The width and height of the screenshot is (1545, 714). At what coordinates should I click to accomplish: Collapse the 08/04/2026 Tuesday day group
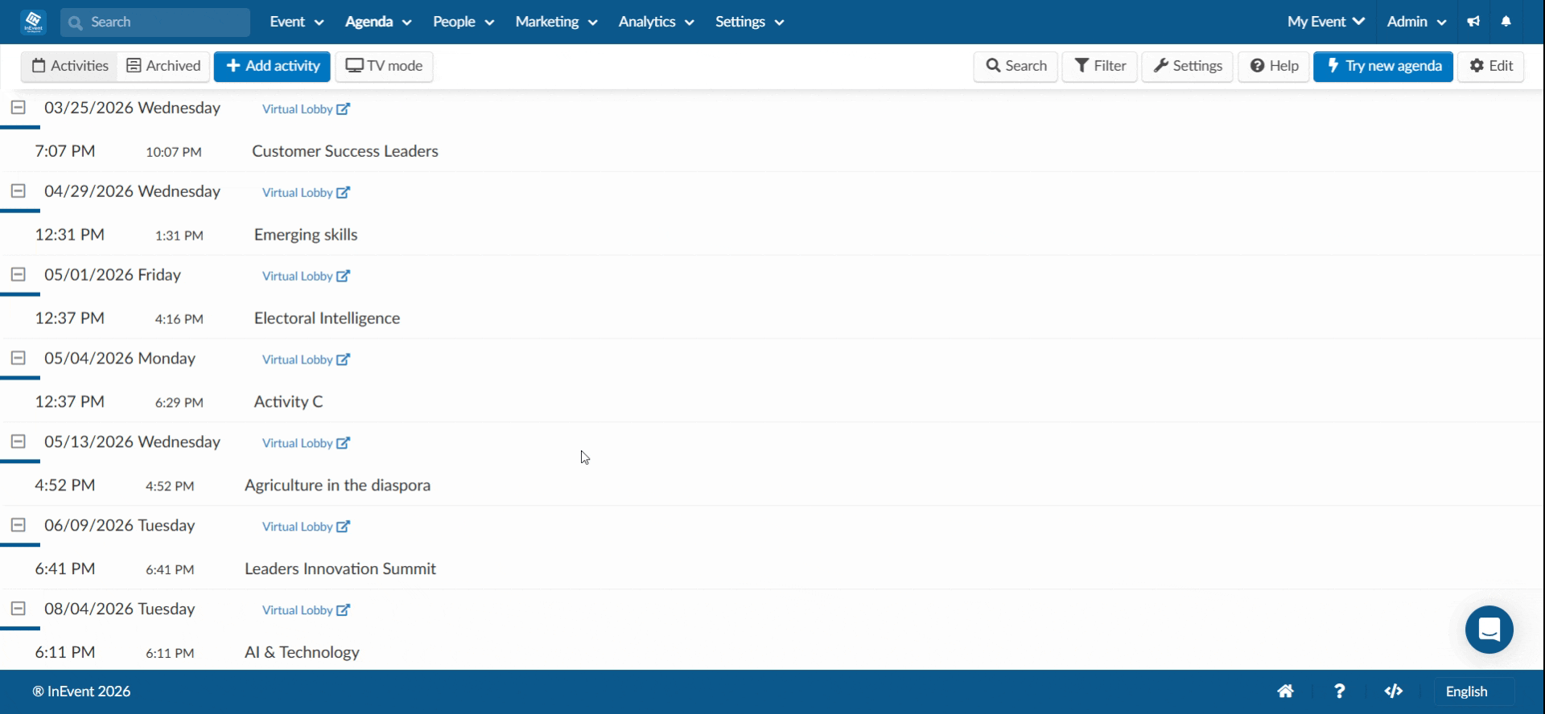pyautogui.click(x=18, y=609)
